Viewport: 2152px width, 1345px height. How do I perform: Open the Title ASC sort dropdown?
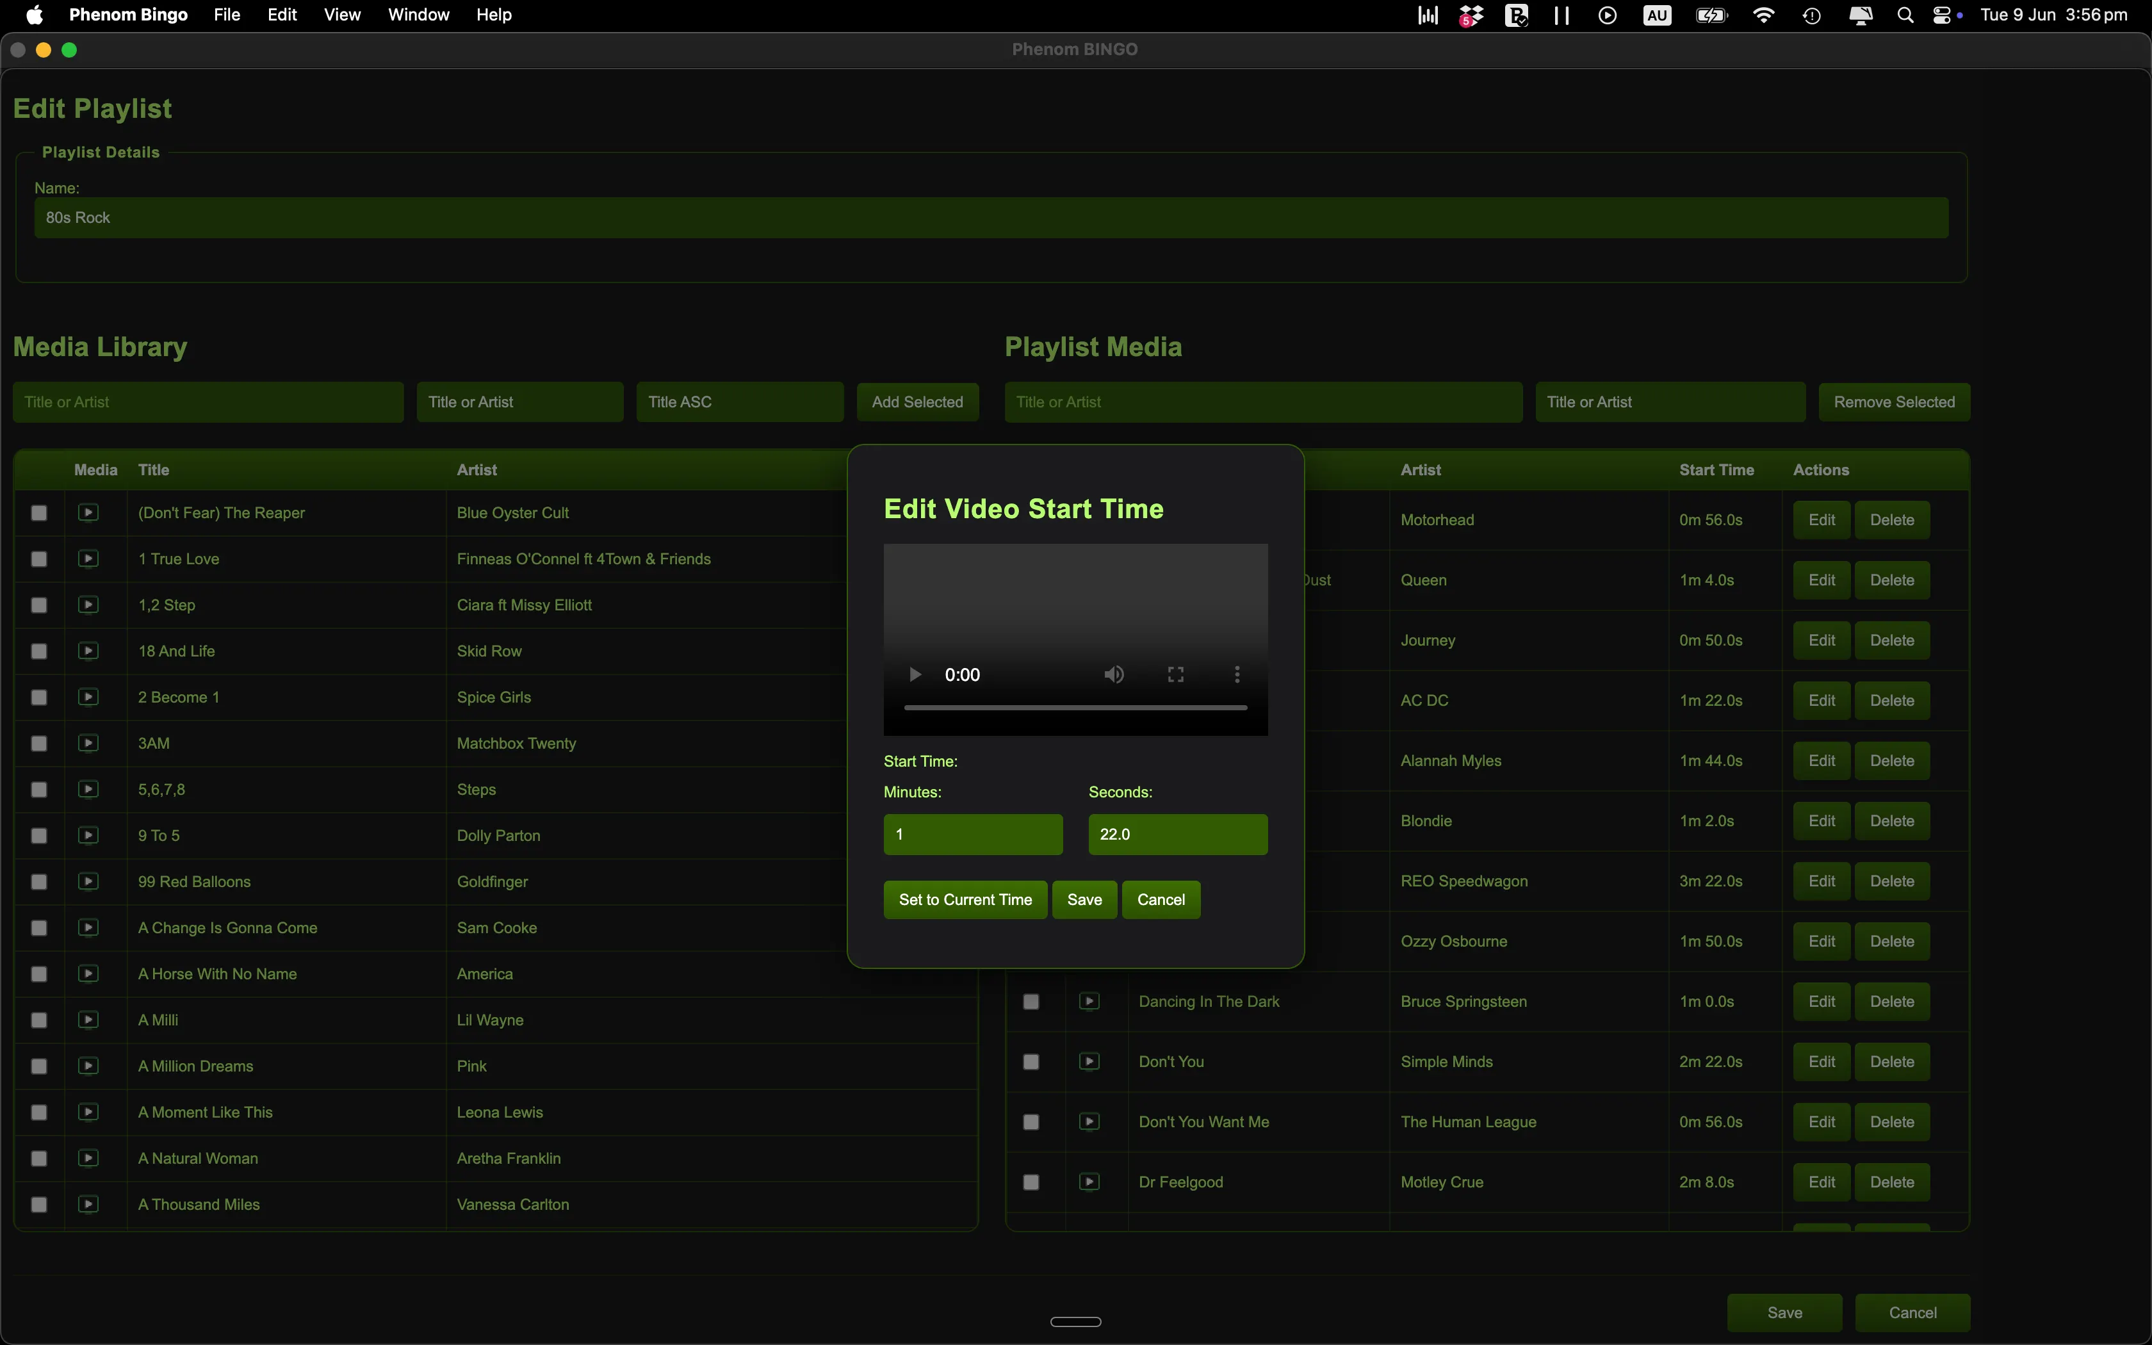(740, 402)
